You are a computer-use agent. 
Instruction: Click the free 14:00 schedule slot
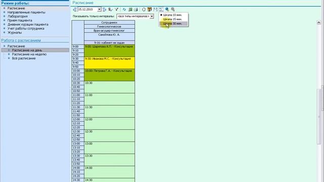[x=109, y=172]
